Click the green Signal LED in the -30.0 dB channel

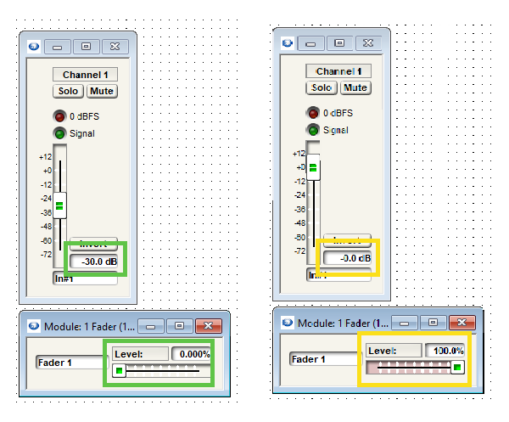click(59, 133)
